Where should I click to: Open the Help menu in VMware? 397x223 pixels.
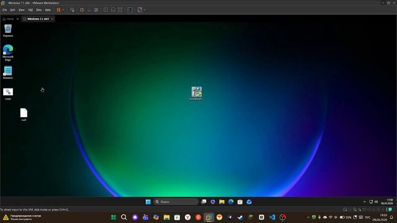[48, 10]
